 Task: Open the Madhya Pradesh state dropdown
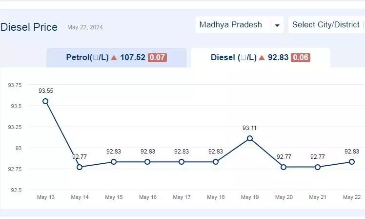pos(240,25)
